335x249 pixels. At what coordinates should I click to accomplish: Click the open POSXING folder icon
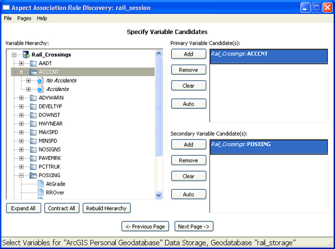[33, 175]
